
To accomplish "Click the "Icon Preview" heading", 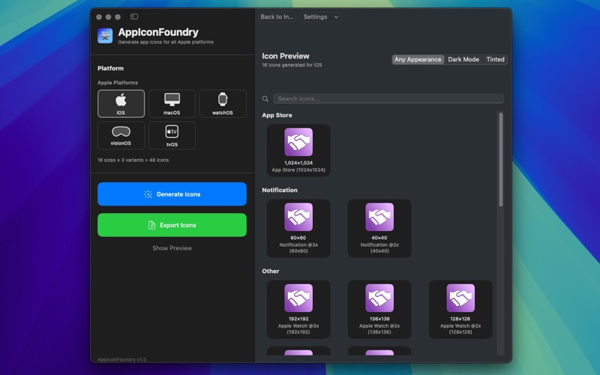I will (286, 55).
